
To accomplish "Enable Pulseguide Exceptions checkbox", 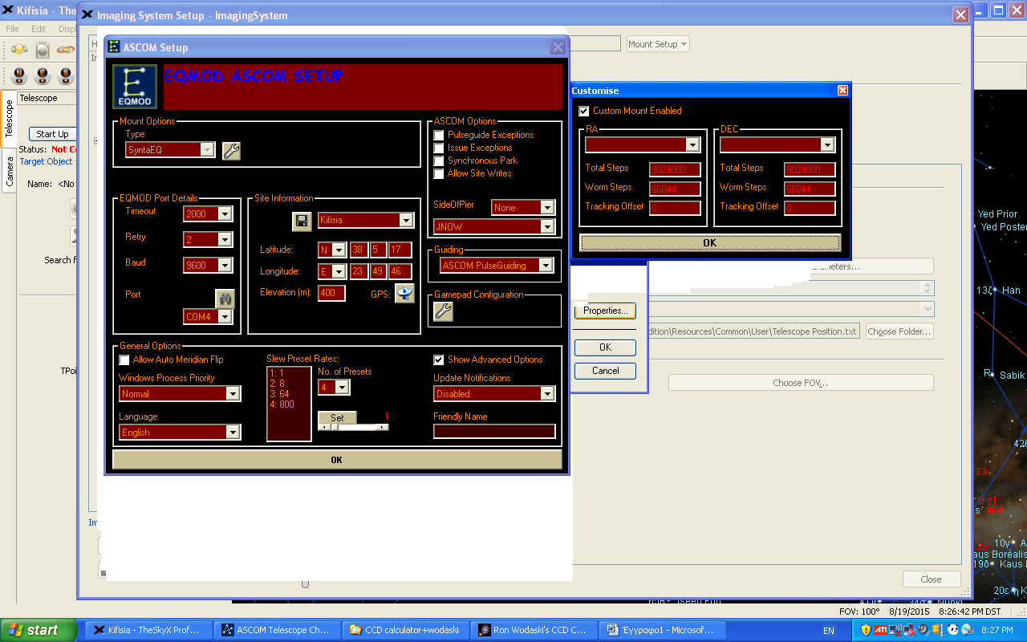I will tap(439, 135).
